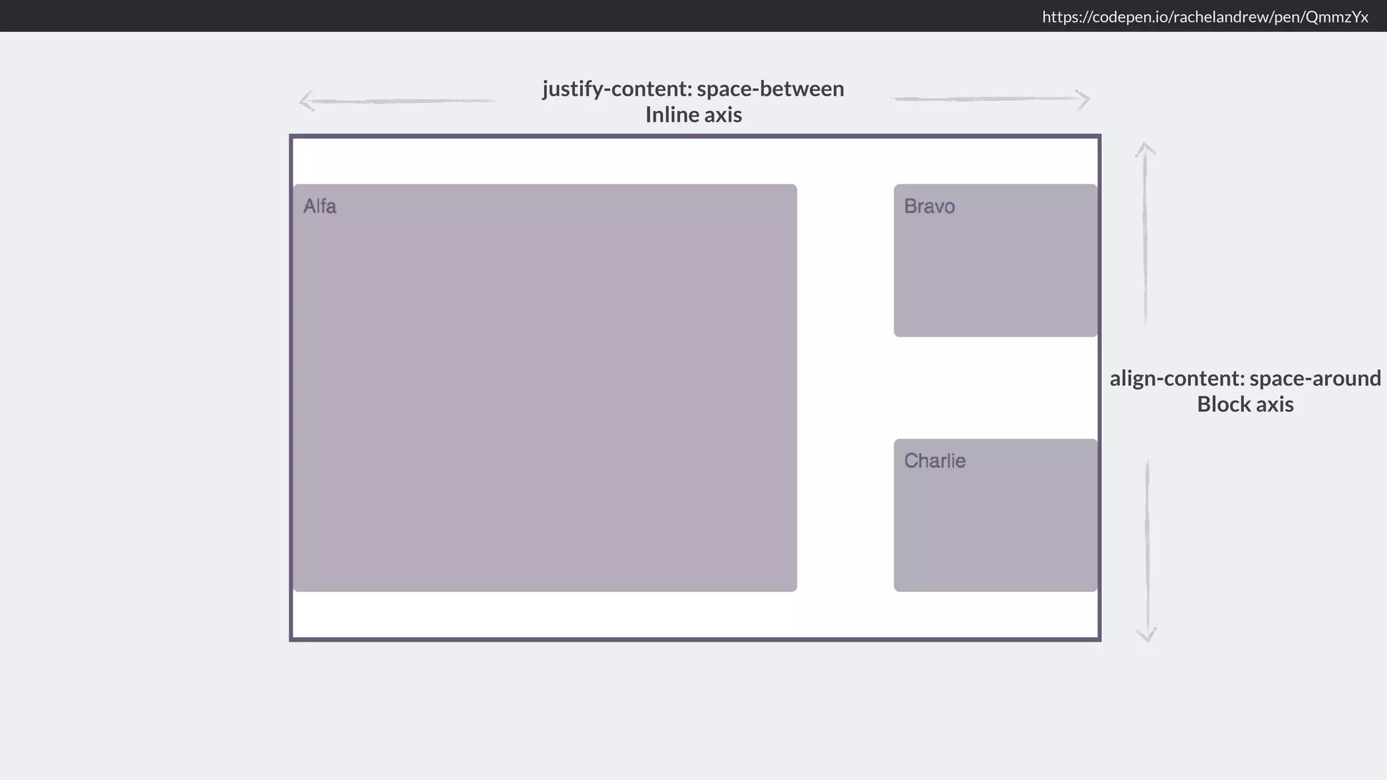Click the white gap between Bravo and Charlie
Viewport: 1387px width, 780px height.
(x=995, y=387)
